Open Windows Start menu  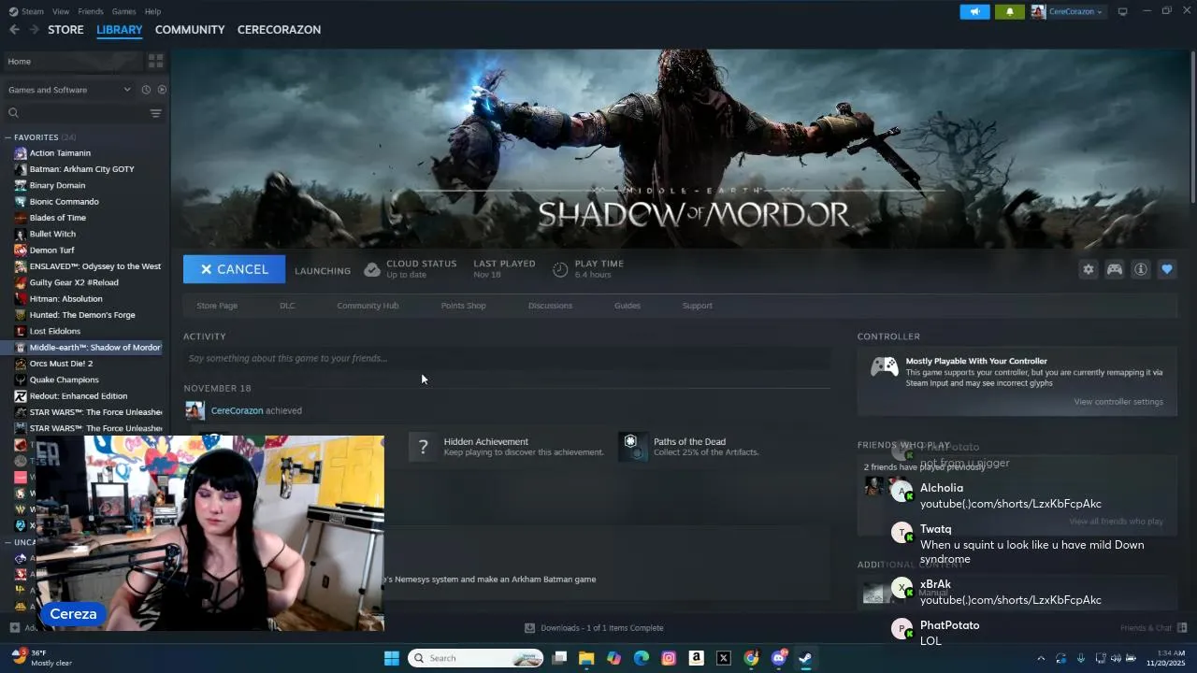click(392, 658)
